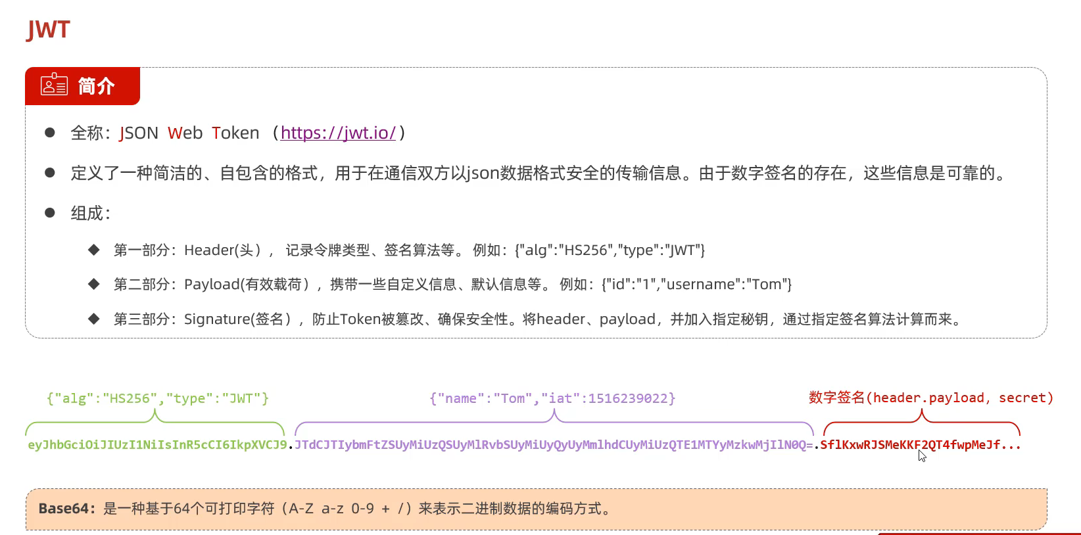Click the green {"alg":"HS256"} header label
Image resolution: width=1081 pixels, height=535 pixels.
pos(158,398)
